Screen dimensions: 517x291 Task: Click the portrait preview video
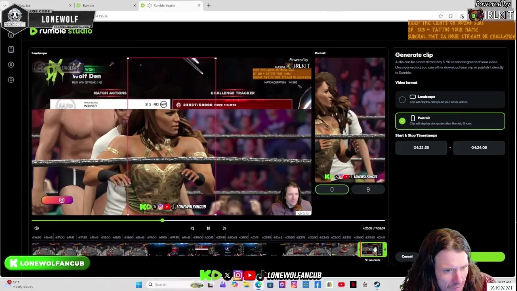pyautogui.click(x=350, y=120)
